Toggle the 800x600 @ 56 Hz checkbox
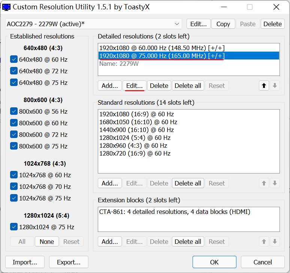The width and height of the screenshot is (290, 273). [x=14, y=111]
